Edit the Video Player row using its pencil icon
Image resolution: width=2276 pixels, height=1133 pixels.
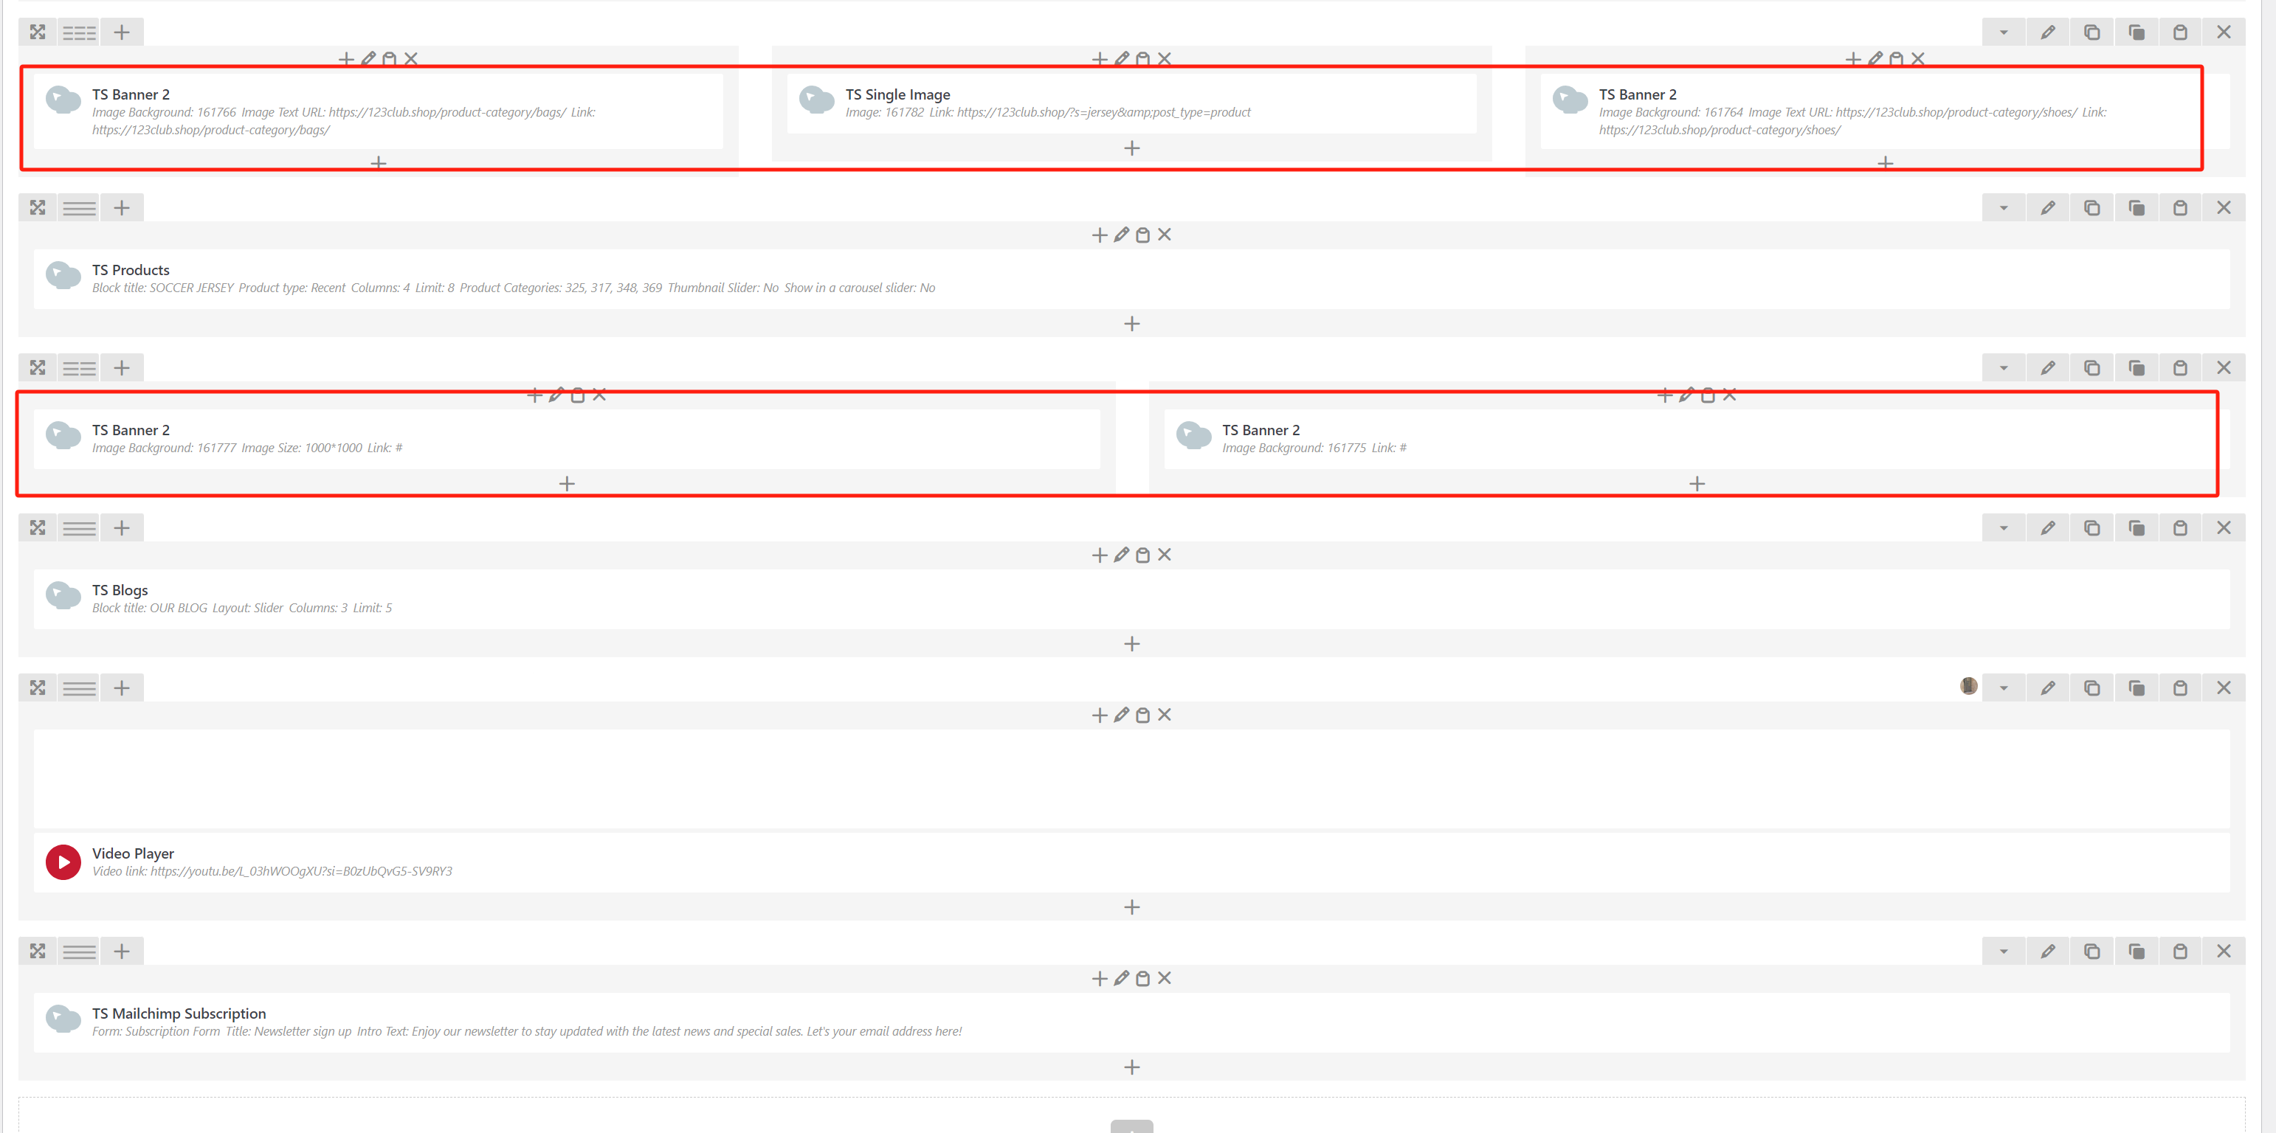[x=2048, y=686]
